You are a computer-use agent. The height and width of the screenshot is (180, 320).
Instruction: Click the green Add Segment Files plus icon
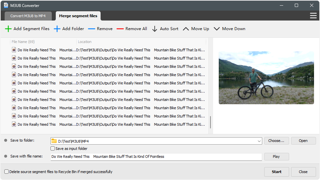pyautogui.click(x=8, y=29)
